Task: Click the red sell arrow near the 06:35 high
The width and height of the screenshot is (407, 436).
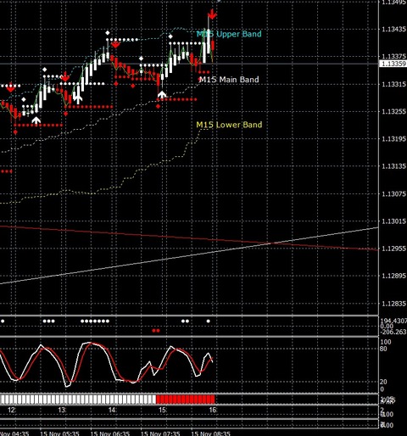Action: [115, 44]
